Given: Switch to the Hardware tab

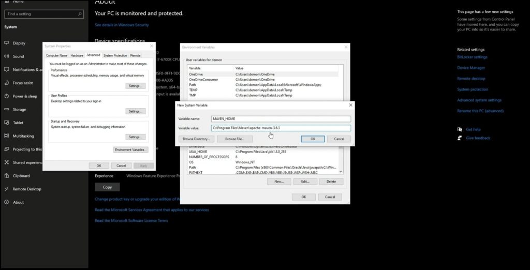Looking at the screenshot, I should 77,55.
